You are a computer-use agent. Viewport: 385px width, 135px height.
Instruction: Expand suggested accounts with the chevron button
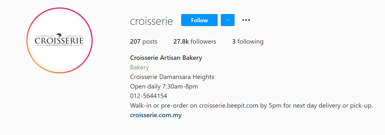[x=228, y=20]
